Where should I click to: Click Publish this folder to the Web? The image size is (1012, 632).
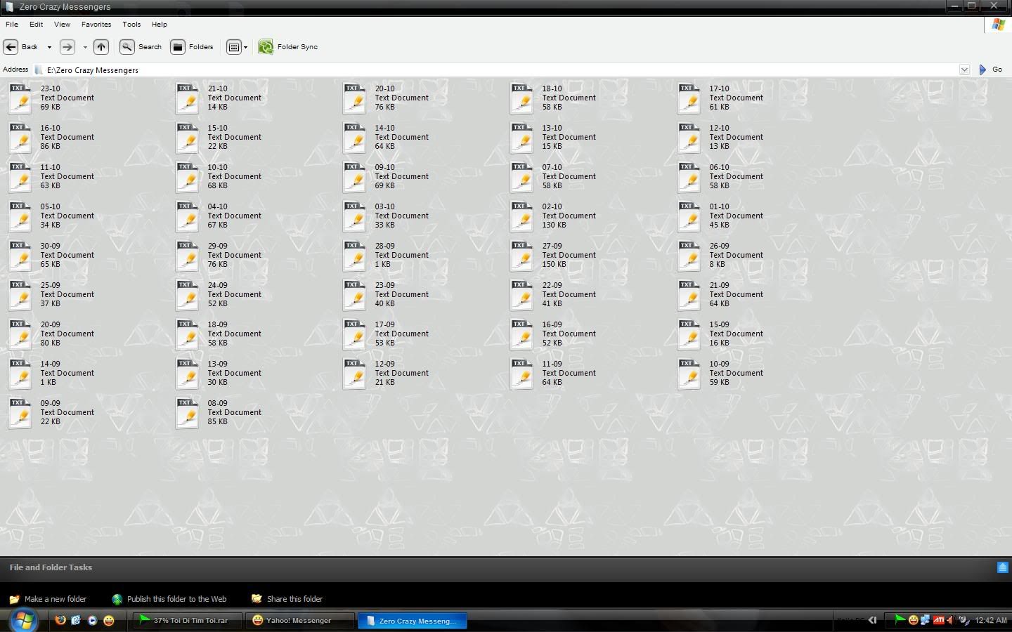(169, 599)
